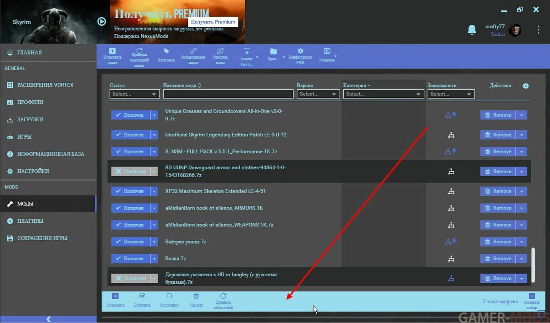Click the Enable icon in the bottom selection bar
This screenshot has height=323, width=550.
(x=142, y=296)
